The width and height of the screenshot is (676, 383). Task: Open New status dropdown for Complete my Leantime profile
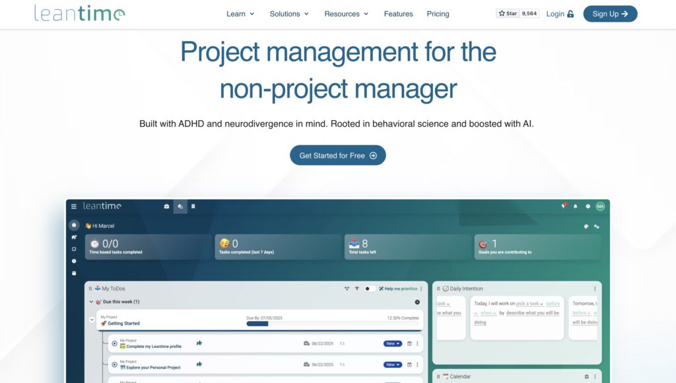(x=393, y=344)
